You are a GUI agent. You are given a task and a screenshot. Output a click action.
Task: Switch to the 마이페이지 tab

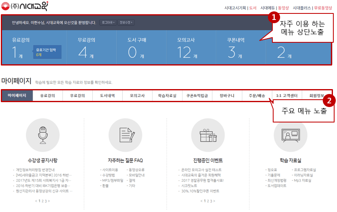point(17,96)
